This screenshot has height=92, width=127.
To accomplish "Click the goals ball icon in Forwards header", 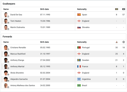I will [123, 42].
